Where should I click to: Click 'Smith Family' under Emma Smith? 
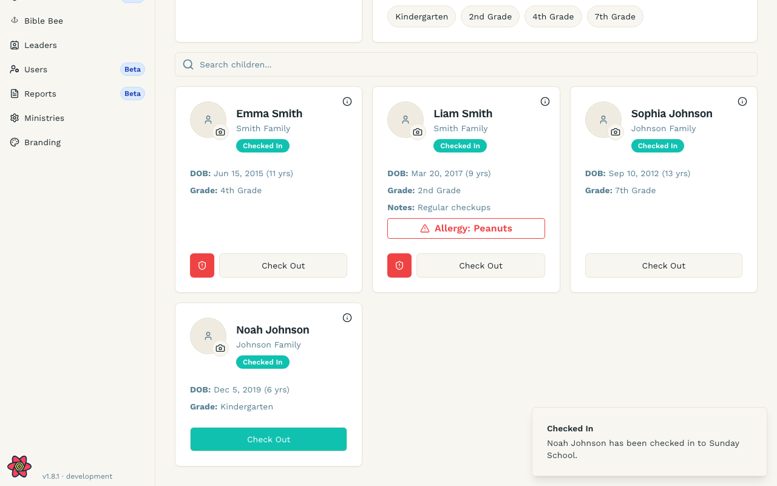[263, 128]
